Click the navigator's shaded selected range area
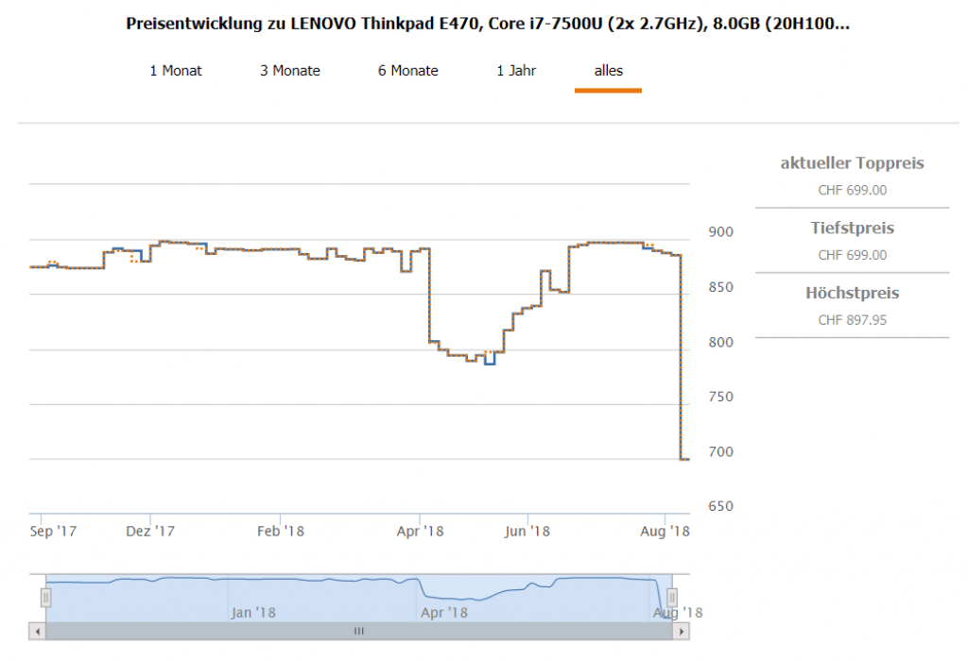The image size is (968, 661). click(x=358, y=598)
